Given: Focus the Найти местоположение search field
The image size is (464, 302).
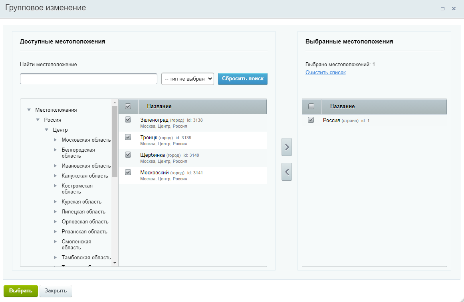Looking at the screenshot, I should (x=89, y=79).
